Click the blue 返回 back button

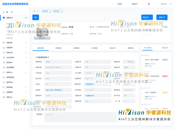(x=36, y=17)
